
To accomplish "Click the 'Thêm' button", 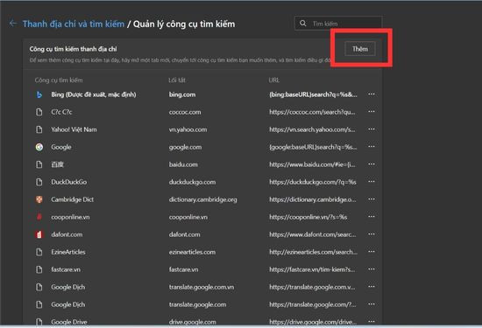I will (x=360, y=49).
